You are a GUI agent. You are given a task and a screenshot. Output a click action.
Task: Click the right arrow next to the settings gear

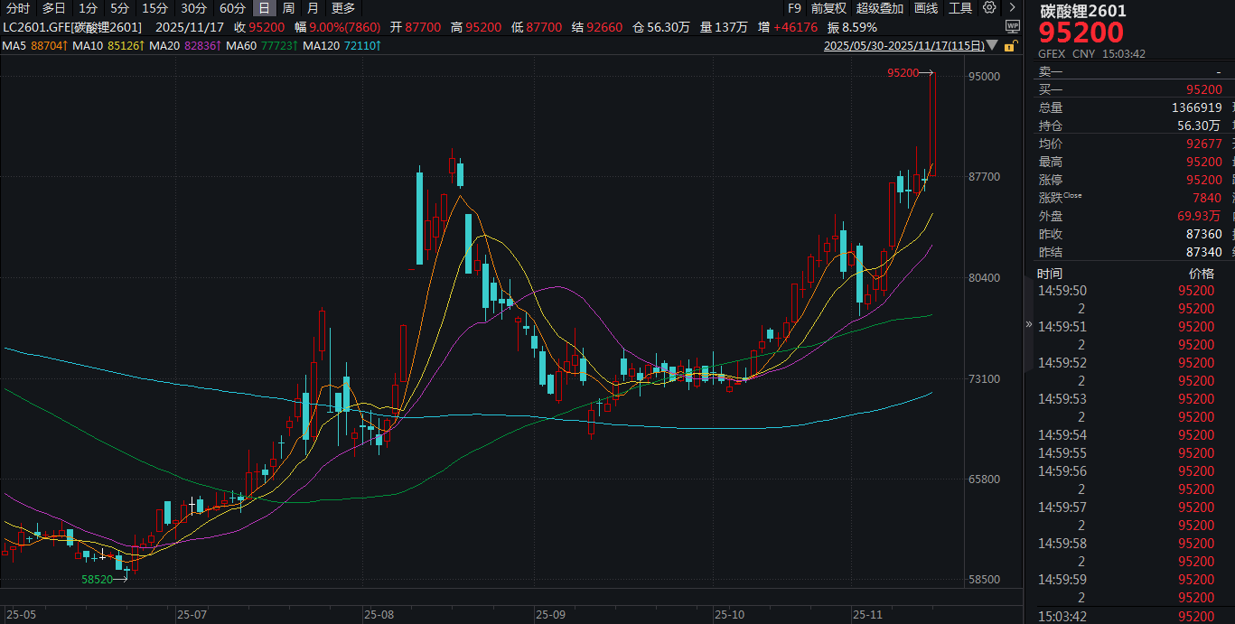point(1011,8)
